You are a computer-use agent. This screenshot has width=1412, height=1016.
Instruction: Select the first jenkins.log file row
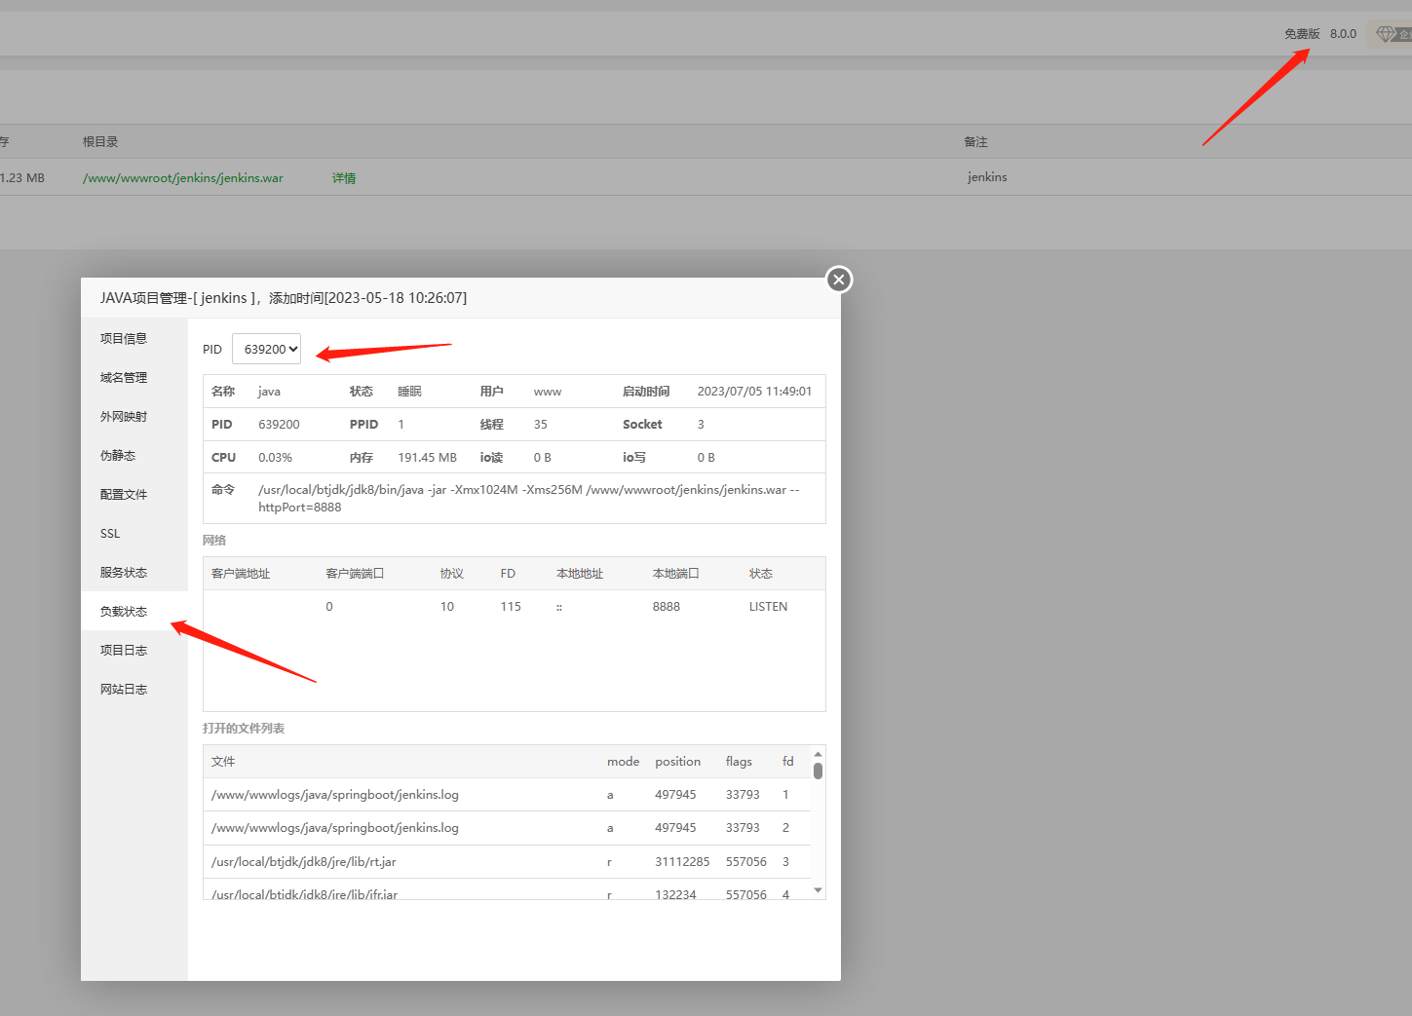tap(335, 795)
